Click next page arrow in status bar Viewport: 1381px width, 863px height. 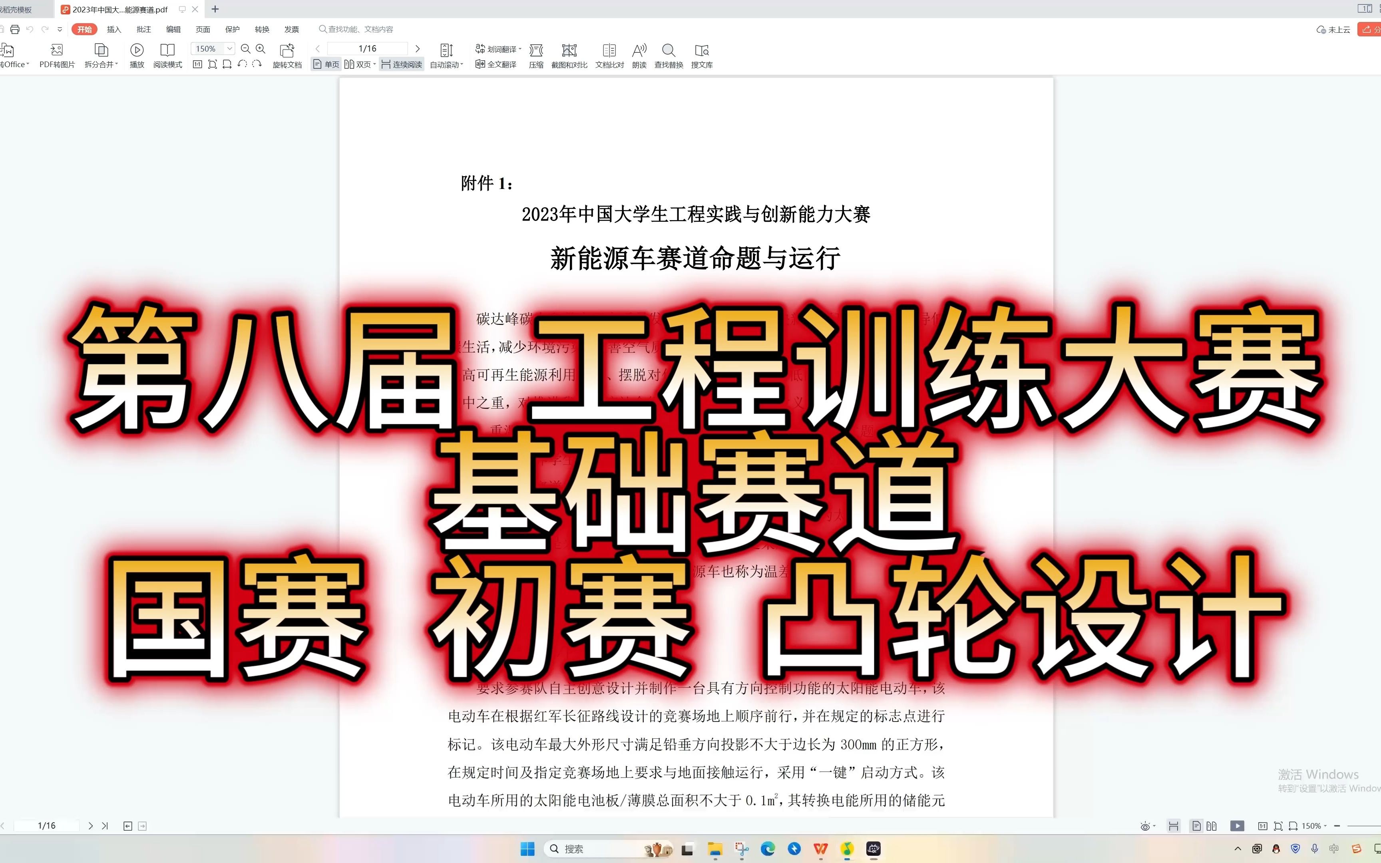click(x=90, y=826)
